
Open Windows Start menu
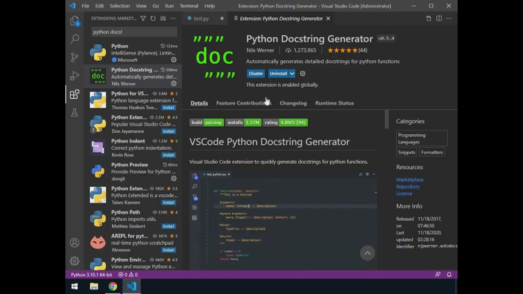click(74, 287)
